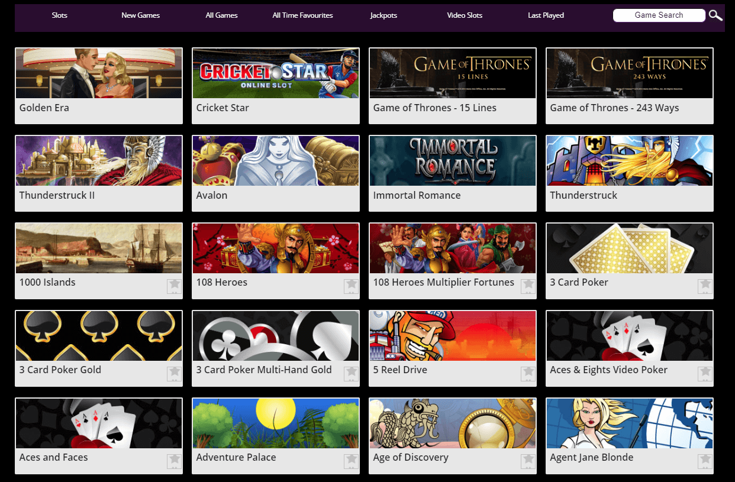View your Last Played games
This screenshot has height=482, width=735.
(x=546, y=15)
